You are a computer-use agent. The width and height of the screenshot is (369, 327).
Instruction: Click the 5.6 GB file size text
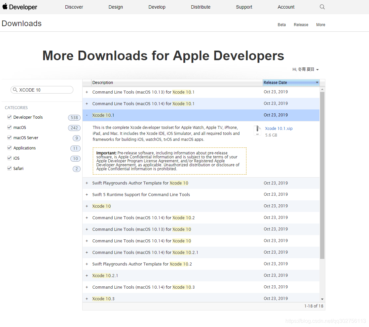271,135
